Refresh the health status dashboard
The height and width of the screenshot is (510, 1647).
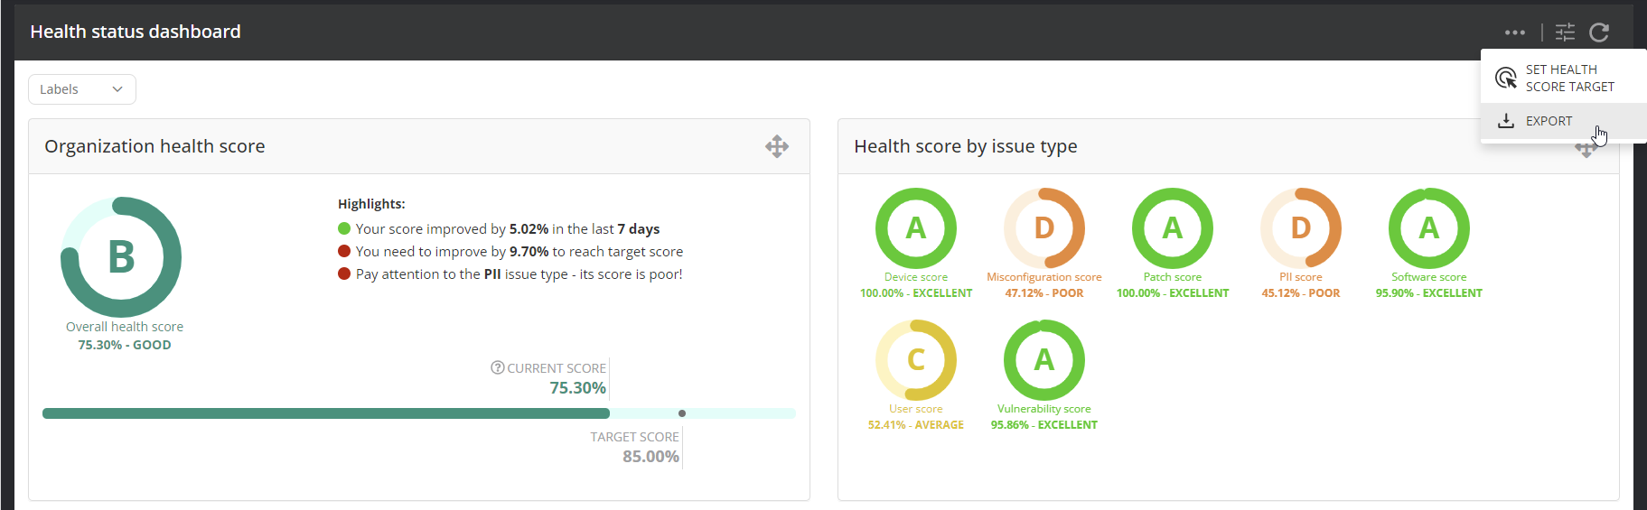click(1599, 32)
